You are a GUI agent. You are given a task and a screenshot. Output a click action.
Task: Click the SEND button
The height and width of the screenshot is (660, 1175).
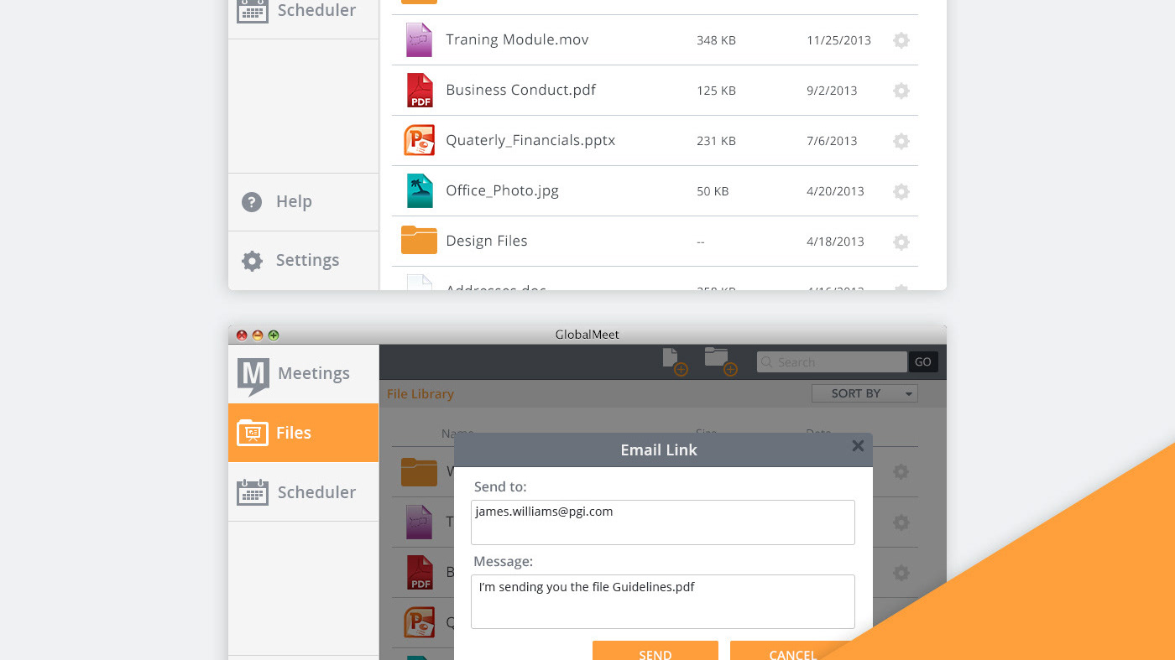pyautogui.click(x=655, y=651)
